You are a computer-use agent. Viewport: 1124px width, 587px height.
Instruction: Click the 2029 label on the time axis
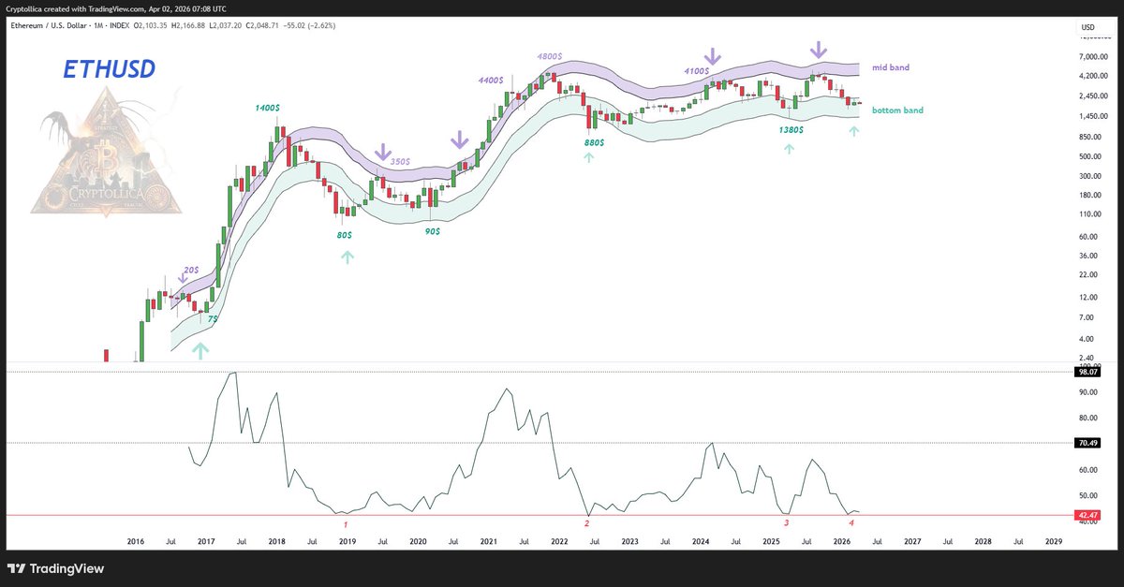click(x=1053, y=542)
